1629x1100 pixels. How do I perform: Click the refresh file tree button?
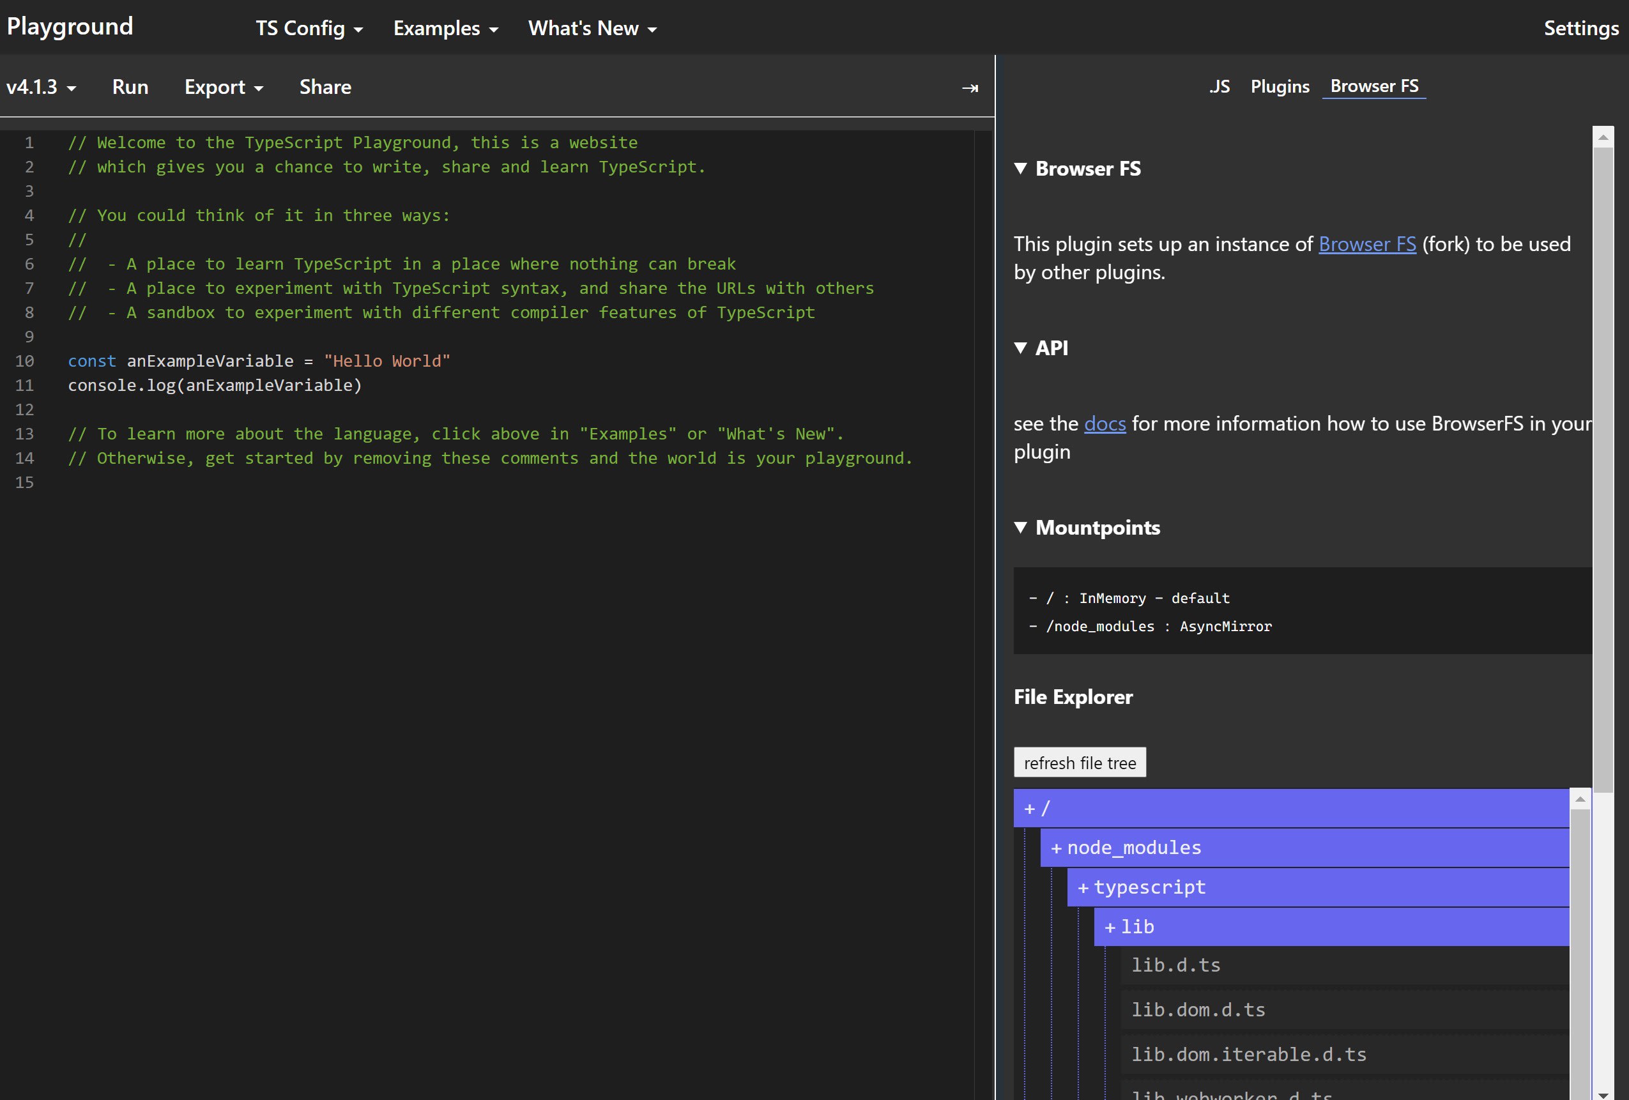[x=1080, y=763]
